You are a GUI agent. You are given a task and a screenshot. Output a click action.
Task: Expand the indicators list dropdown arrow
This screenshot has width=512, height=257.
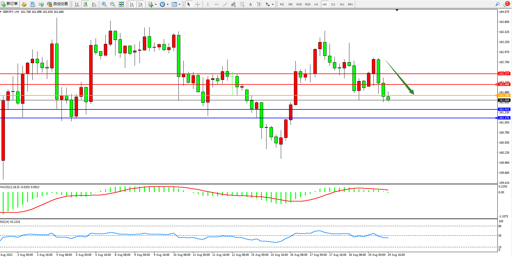(156, 4)
